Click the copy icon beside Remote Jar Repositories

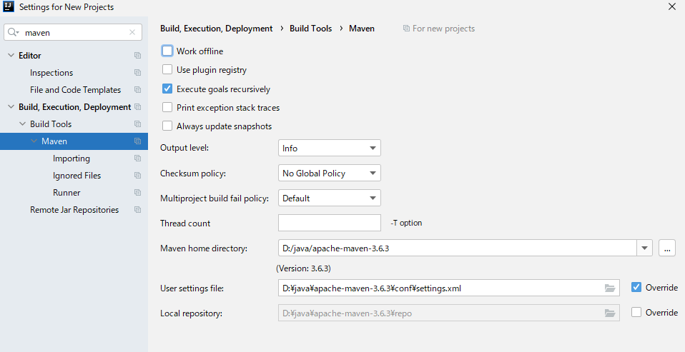[137, 210]
